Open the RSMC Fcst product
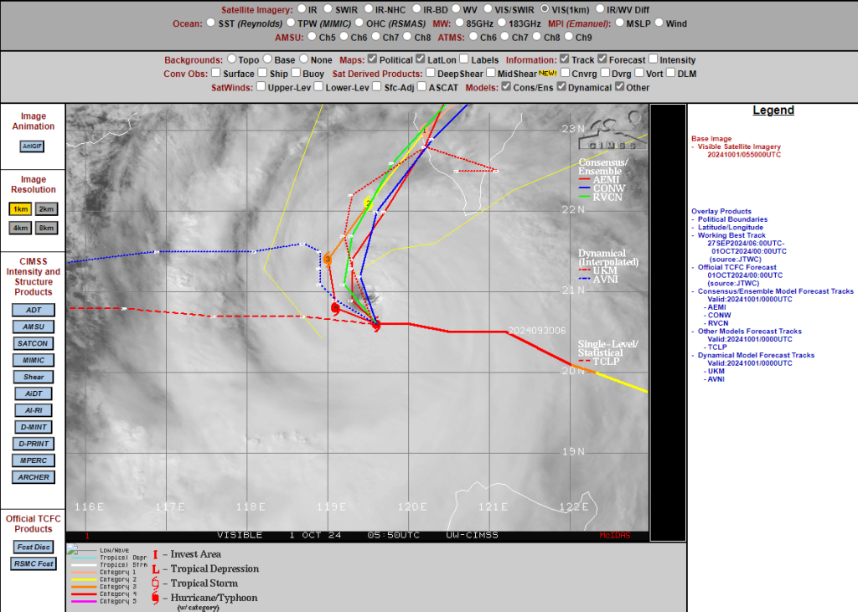Image resolution: width=858 pixels, height=612 pixels. coord(34,564)
